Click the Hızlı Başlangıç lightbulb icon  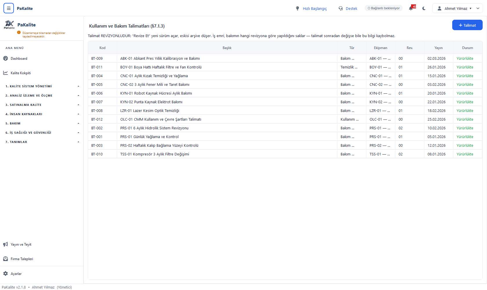[x=297, y=8]
